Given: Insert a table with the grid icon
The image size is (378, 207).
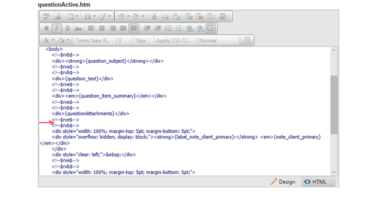Looking at the screenshot, I should coord(70,16).
